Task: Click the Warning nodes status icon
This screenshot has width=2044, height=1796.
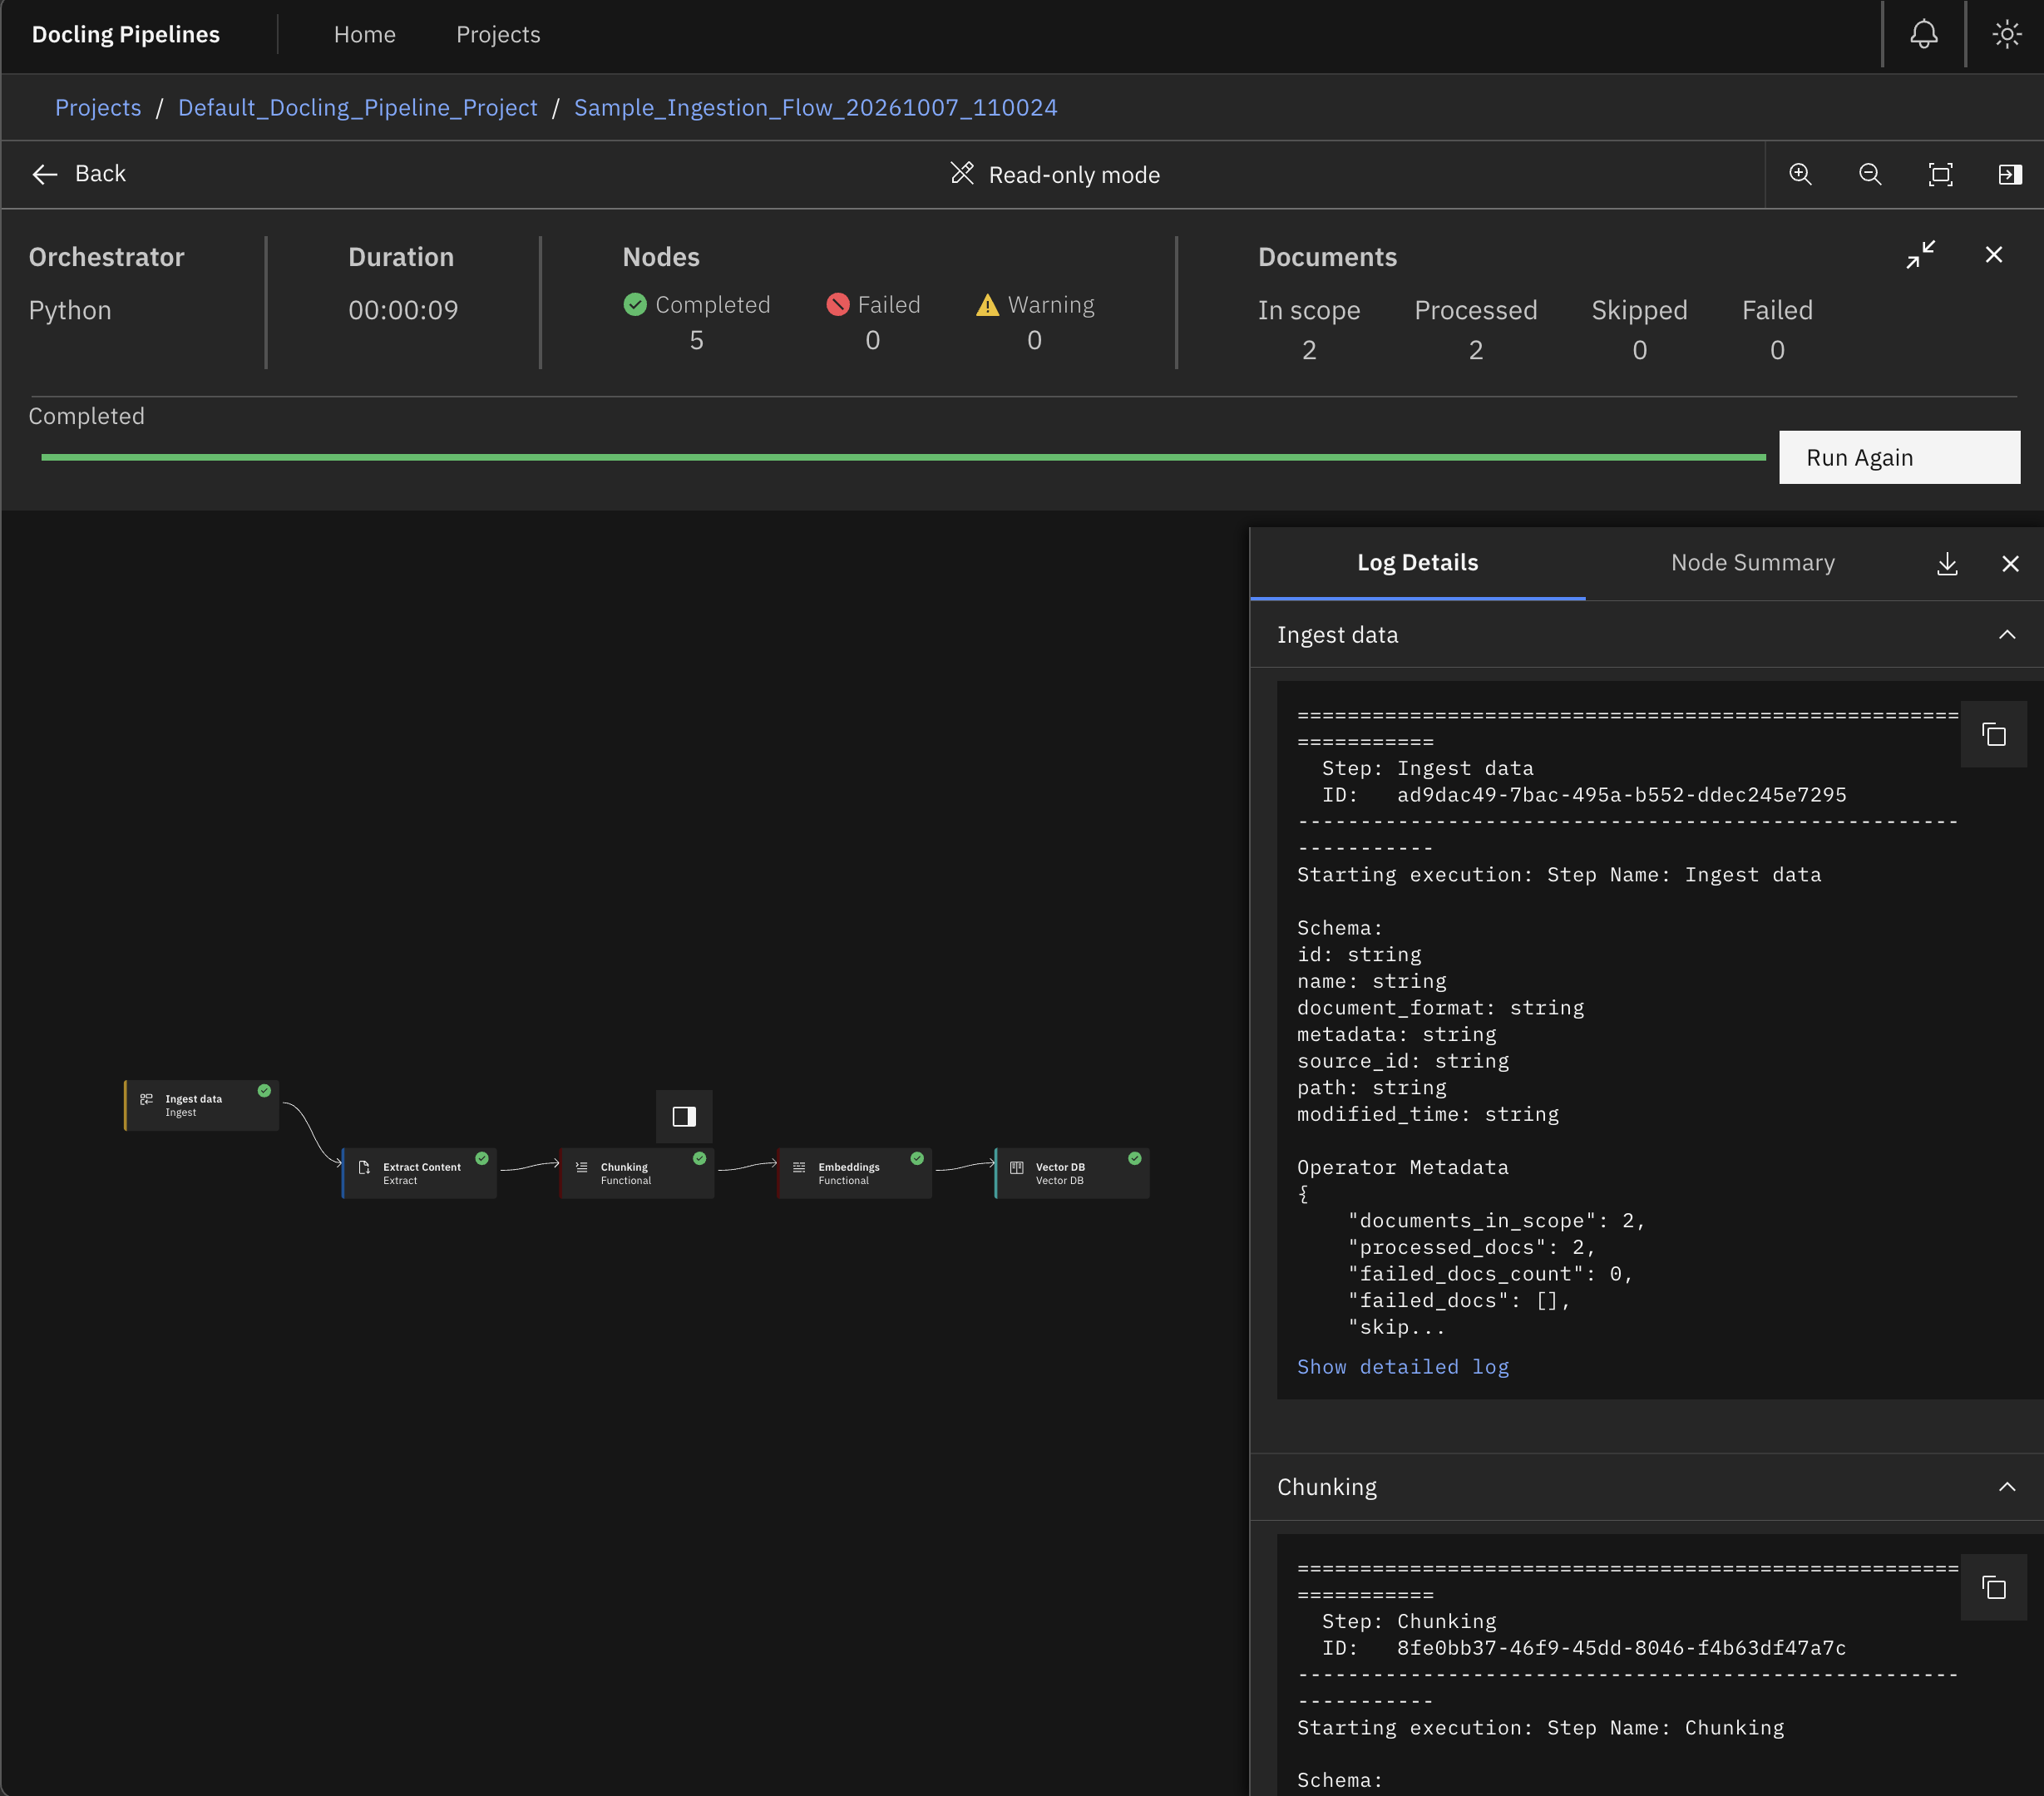Action: pyautogui.click(x=987, y=304)
